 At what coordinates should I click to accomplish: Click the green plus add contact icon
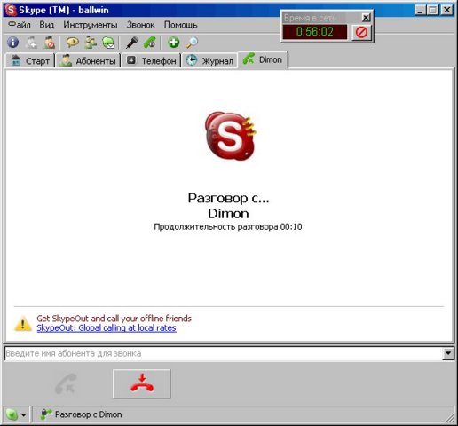click(174, 43)
